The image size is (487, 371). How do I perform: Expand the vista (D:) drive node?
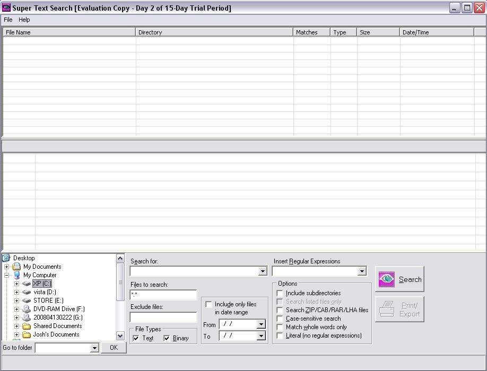tap(17, 292)
